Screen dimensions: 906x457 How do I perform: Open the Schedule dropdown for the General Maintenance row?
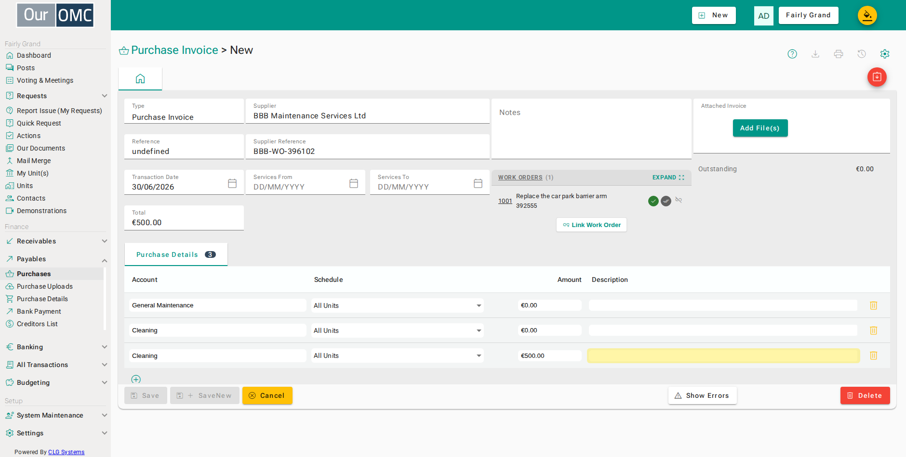pyautogui.click(x=398, y=305)
